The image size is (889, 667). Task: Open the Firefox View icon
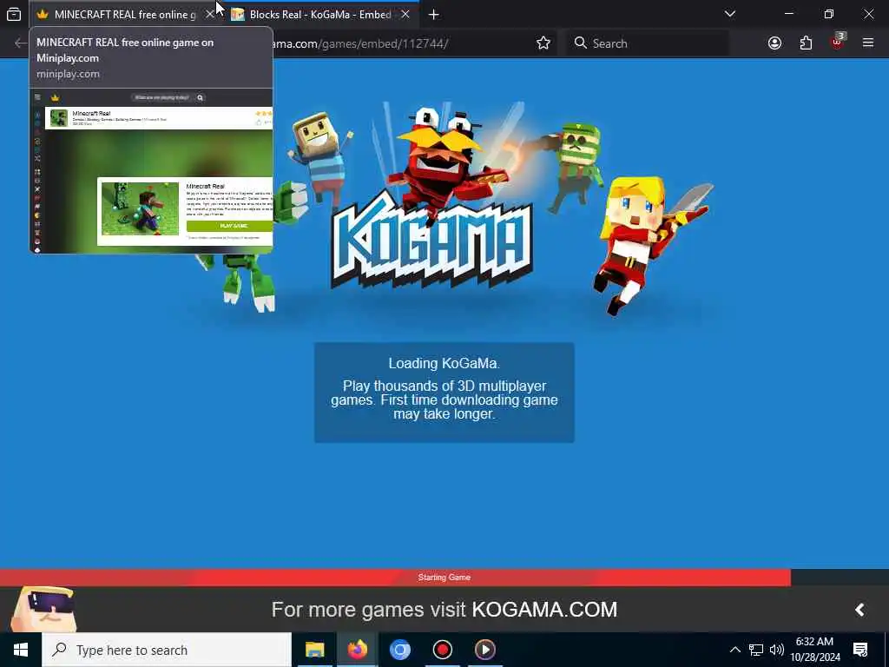coord(14,14)
